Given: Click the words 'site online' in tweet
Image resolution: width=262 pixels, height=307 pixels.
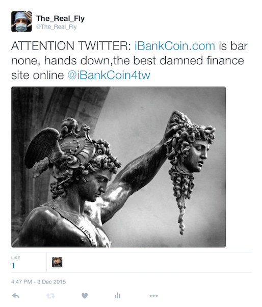Looking at the screenshot, I should (38, 75).
